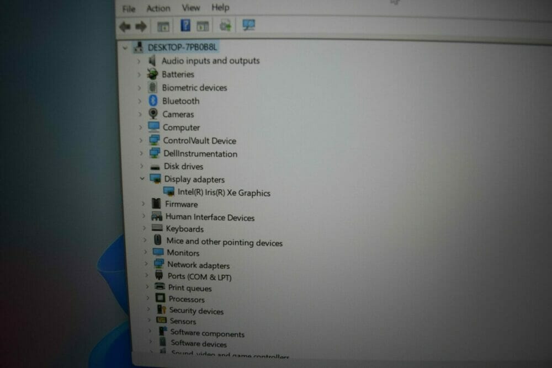
Task: Collapse the DESKTOP-7PB0B8L root node
Action: pos(125,47)
